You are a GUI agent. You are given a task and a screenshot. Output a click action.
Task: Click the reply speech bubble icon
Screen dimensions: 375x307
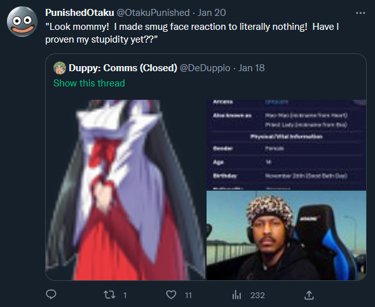pos(51,294)
